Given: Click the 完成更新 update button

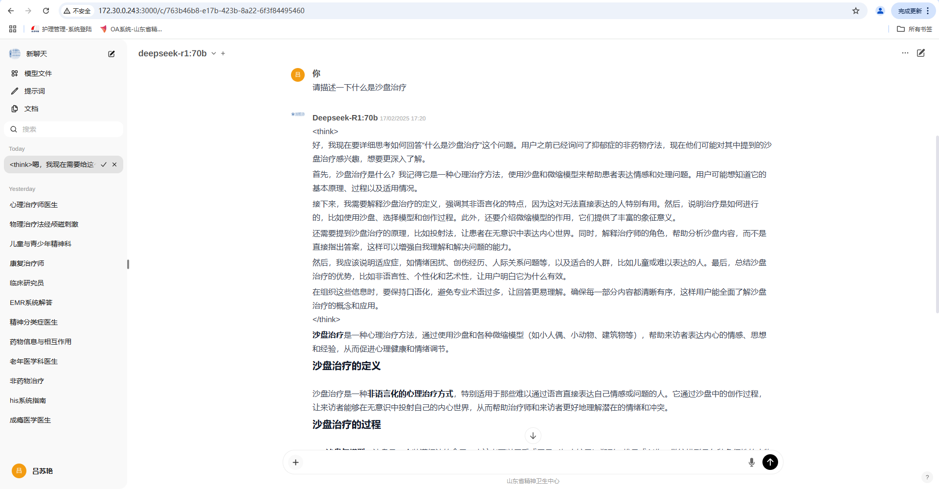Looking at the screenshot, I should (x=910, y=11).
